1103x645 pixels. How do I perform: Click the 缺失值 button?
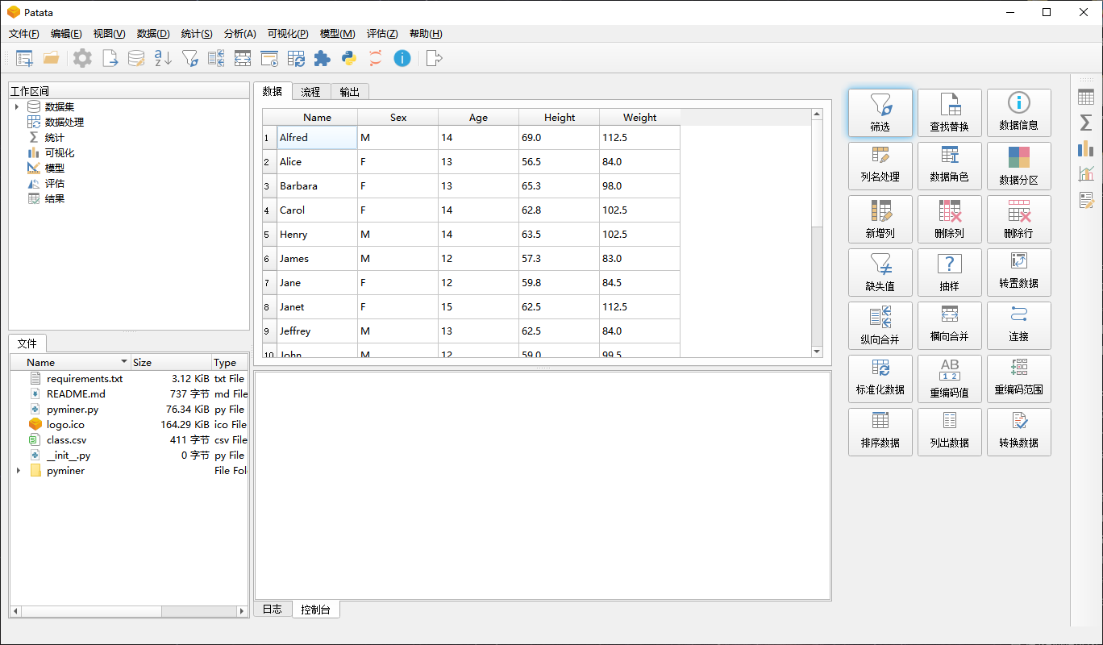click(x=880, y=273)
